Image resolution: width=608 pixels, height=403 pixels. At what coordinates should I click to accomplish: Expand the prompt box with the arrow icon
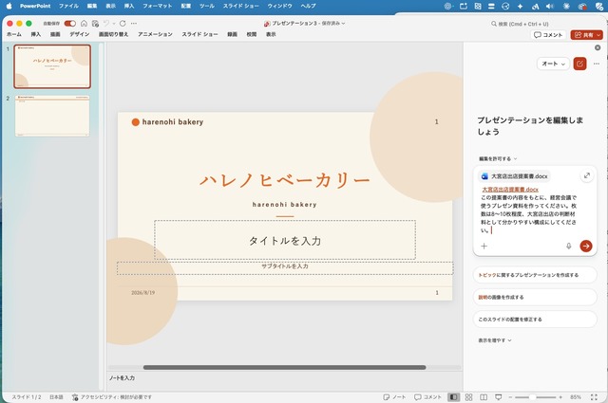click(587, 175)
